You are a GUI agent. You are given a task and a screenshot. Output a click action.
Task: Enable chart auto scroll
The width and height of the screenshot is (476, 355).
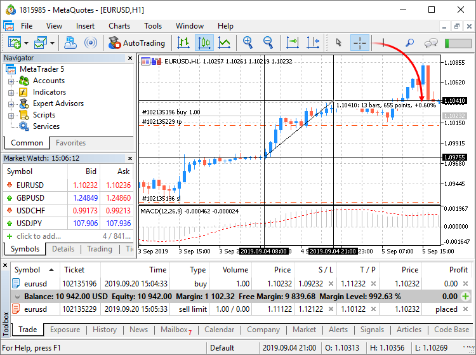[x=293, y=43]
